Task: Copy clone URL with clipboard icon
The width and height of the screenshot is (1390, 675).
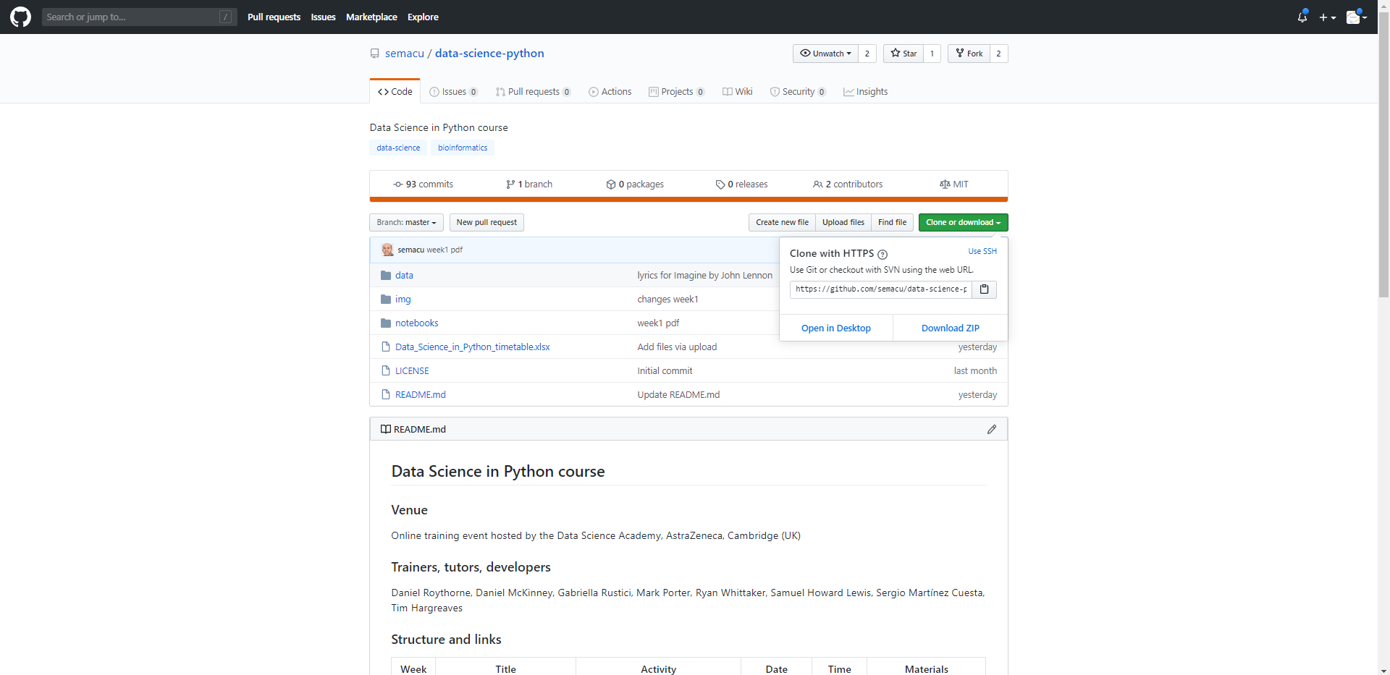Action: (x=984, y=289)
